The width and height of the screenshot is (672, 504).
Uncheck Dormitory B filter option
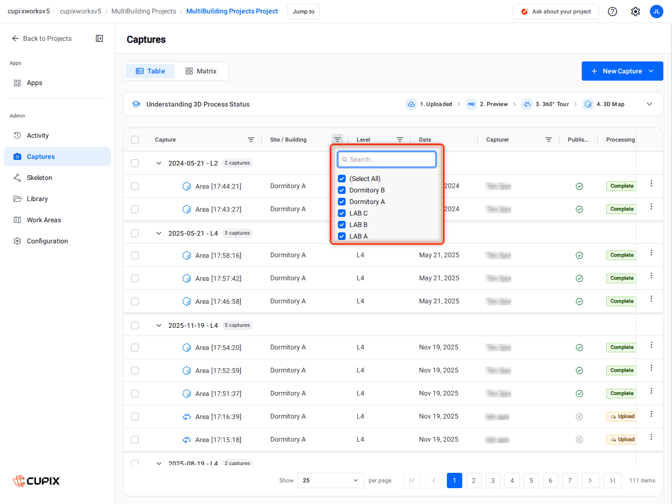click(x=342, y=190)
